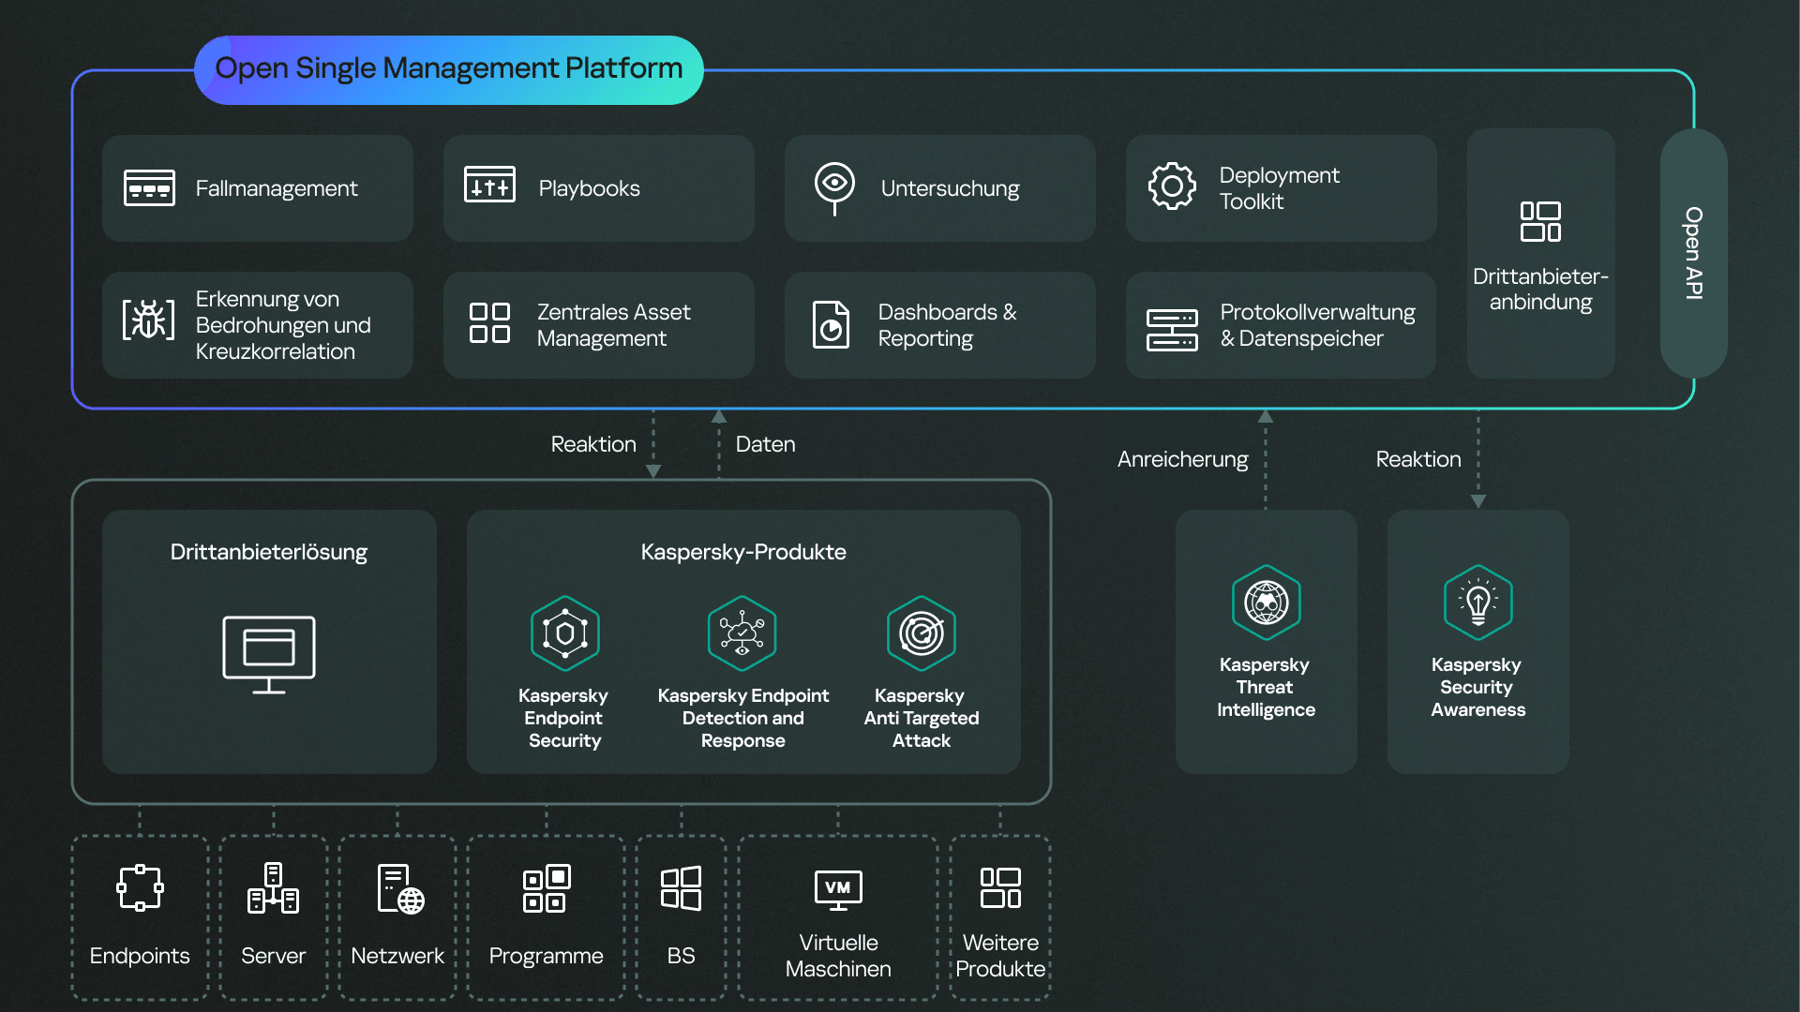The height and width of the screenshot is (1012, 1800).
Task: Click the Kaspersky Endpoint Detection and Response icon
Action: pos(742,633)
